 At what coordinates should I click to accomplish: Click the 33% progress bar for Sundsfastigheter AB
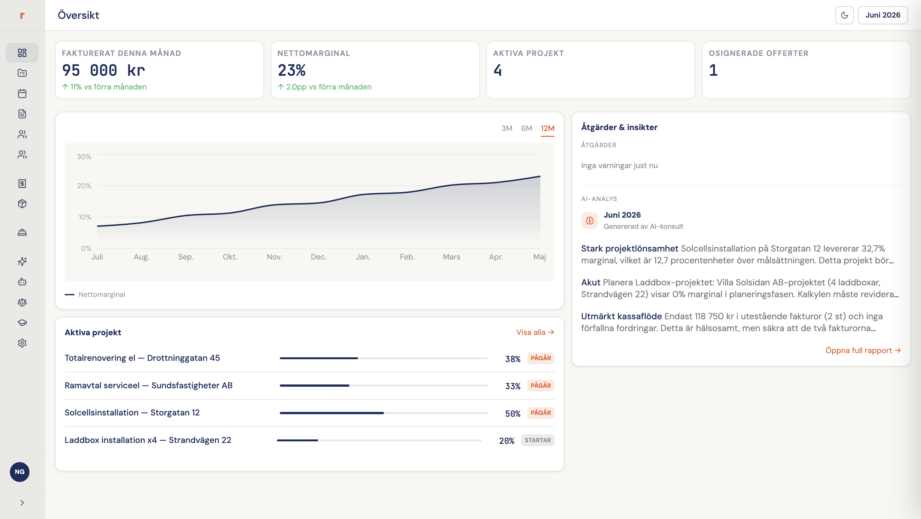(384, 385)
